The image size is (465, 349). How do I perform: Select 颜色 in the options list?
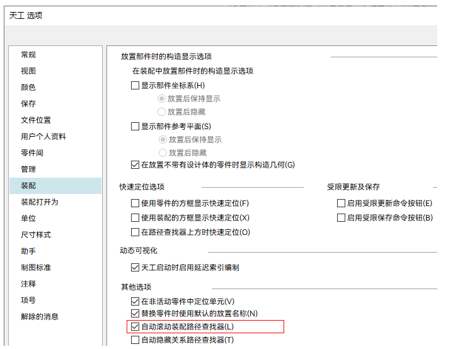click(28, 88)
